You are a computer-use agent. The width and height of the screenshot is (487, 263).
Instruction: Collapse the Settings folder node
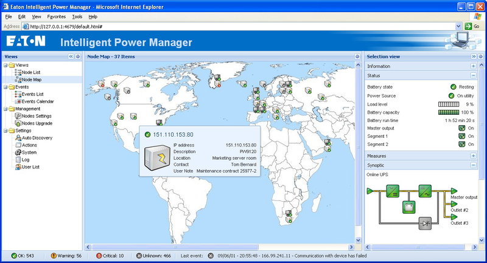[5, 131]
